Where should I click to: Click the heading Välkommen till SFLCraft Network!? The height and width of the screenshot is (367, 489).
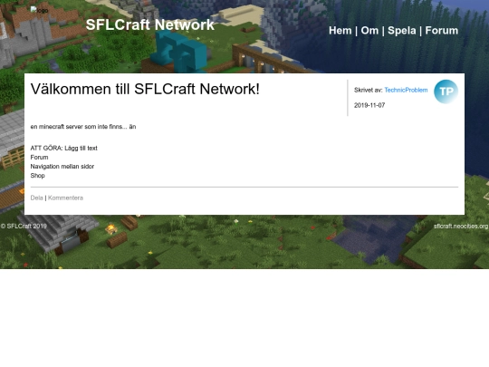(x=145, y=89)
